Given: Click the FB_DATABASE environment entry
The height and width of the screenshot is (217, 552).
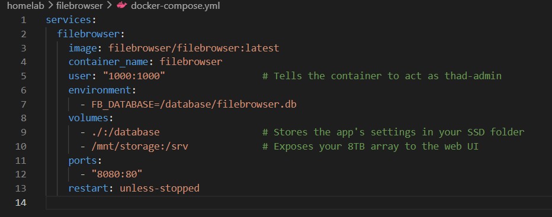Looking at the screenshot, I should (194, 104).
